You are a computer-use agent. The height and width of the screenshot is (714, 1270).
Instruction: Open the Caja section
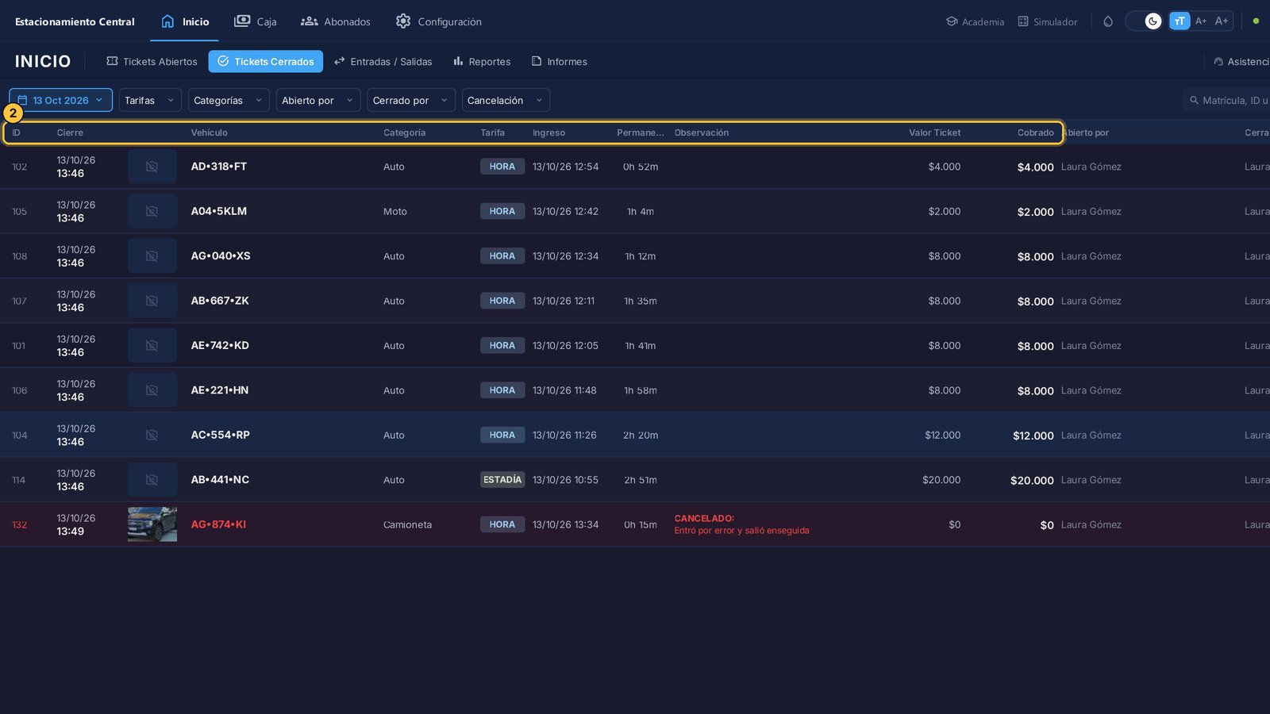pyautogui.click(x=256, y=21)
